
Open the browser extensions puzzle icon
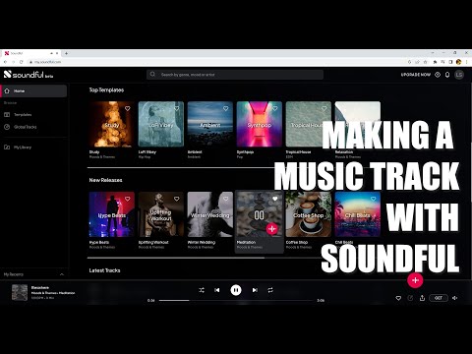point(435,62)
